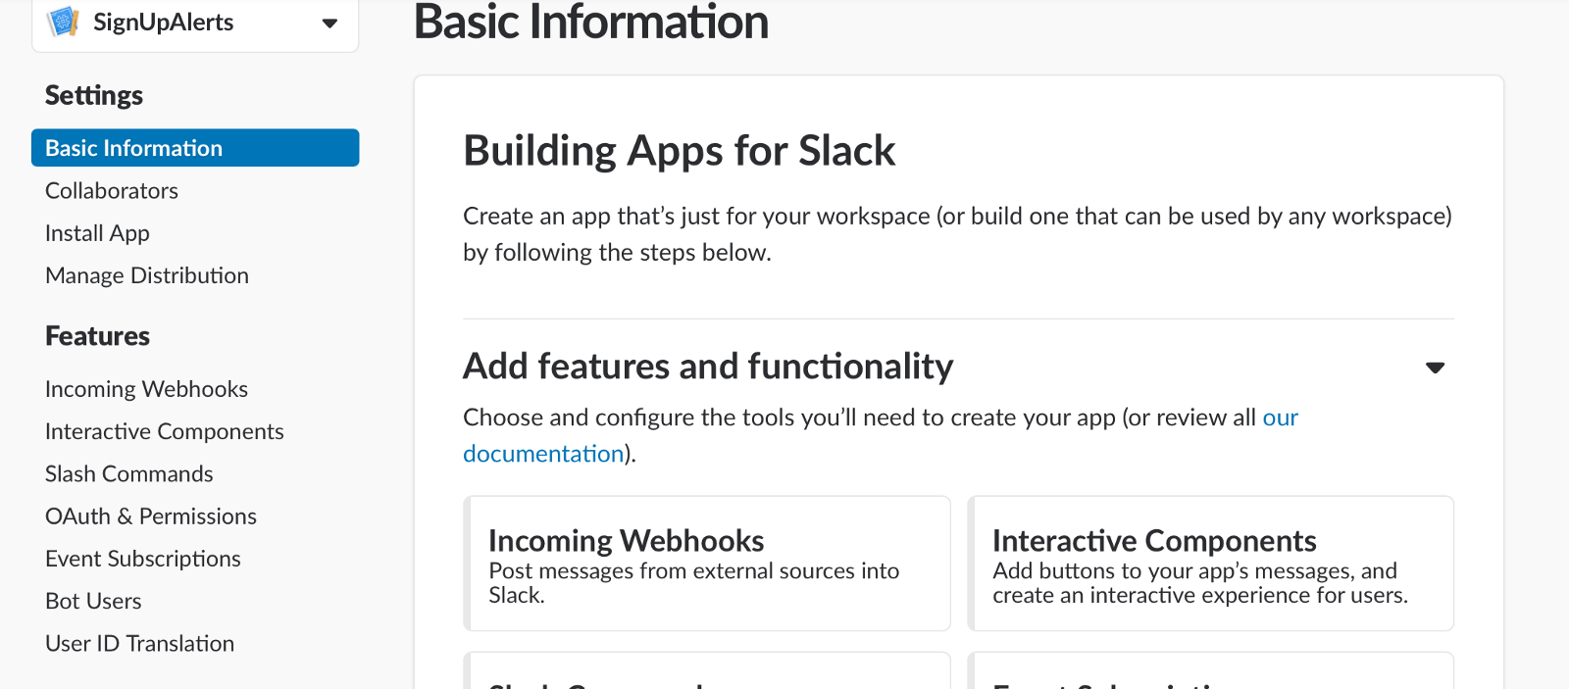Open Event Subscriptions in sidebar
The image size is (1569, 689).
pos(143,559)
